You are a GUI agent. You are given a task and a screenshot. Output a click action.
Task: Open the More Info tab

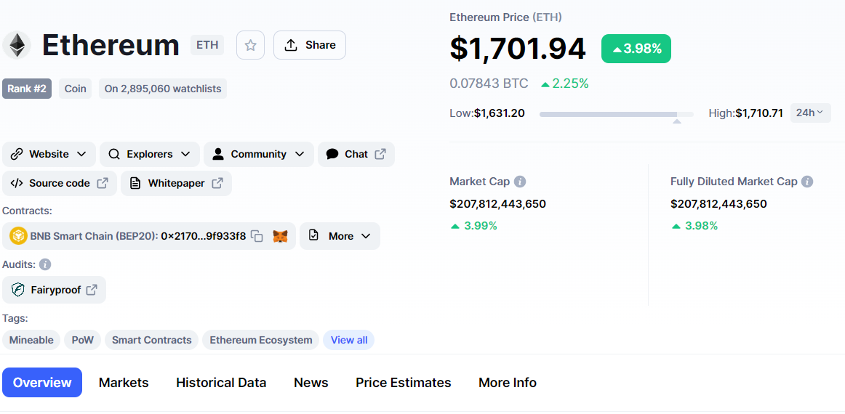(507, 383)
